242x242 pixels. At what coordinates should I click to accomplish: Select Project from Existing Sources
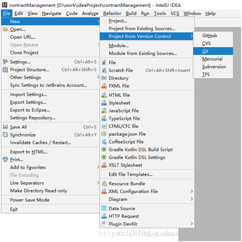tap(147, 29)
